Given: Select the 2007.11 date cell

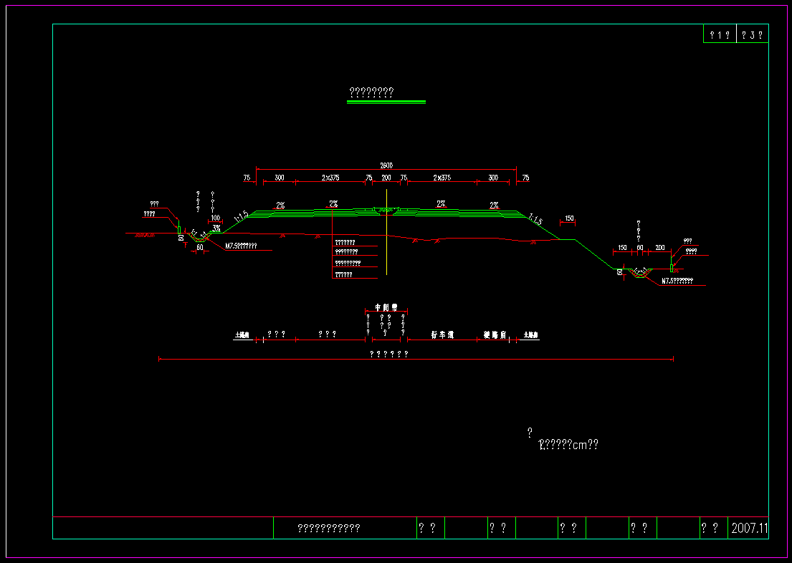Looking at the screenshot, I should [749, 529].
